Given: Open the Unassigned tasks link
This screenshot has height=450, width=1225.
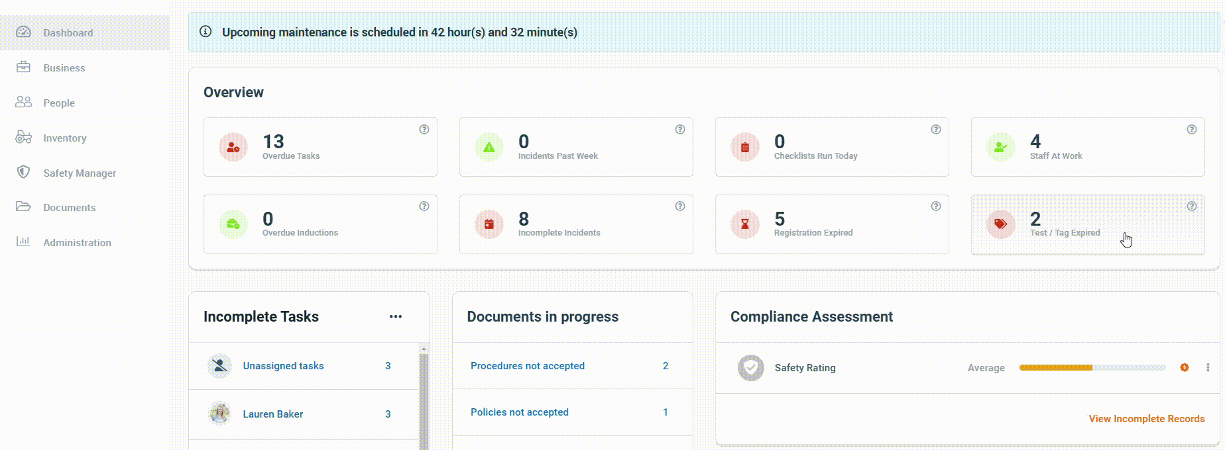Looking at the screenshot, I should pyautogui.click(x=283, y=366).
